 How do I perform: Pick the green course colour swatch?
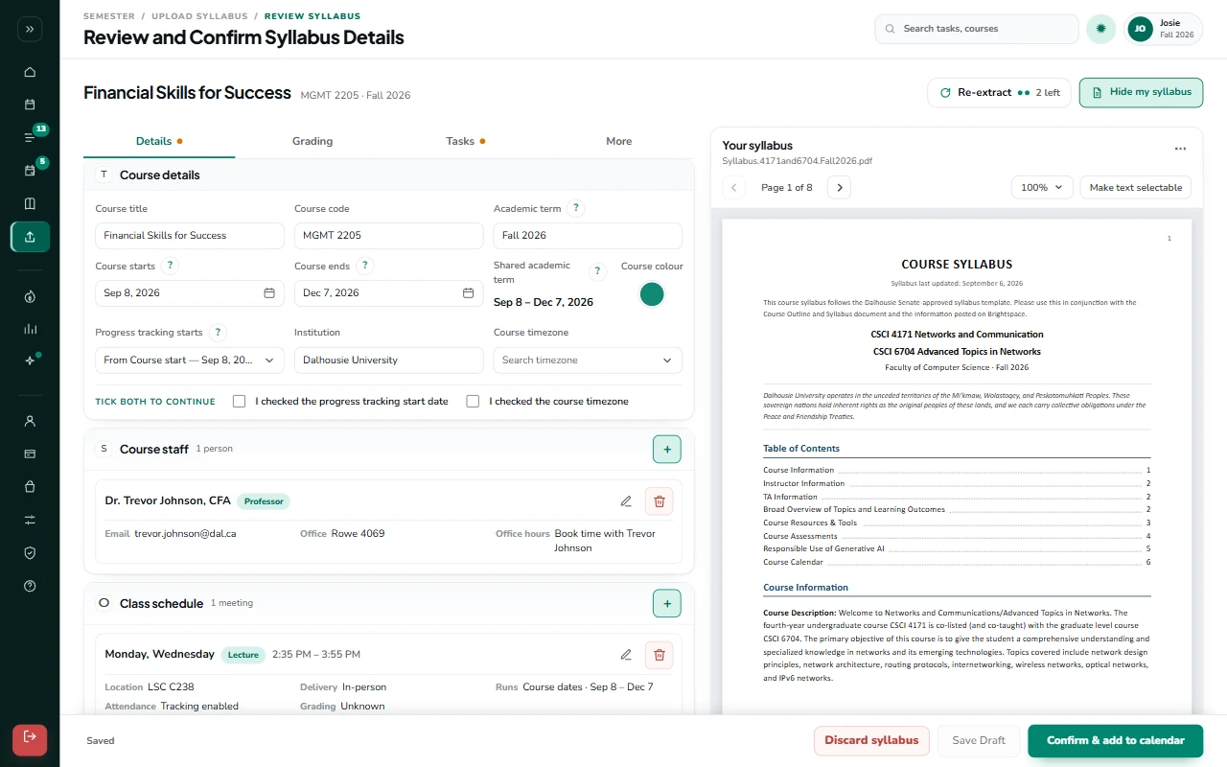pos(652,294)
